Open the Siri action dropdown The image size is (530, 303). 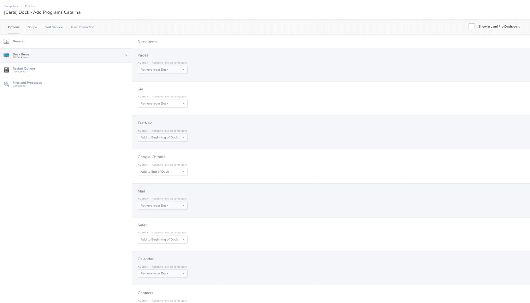pos(163,103)
